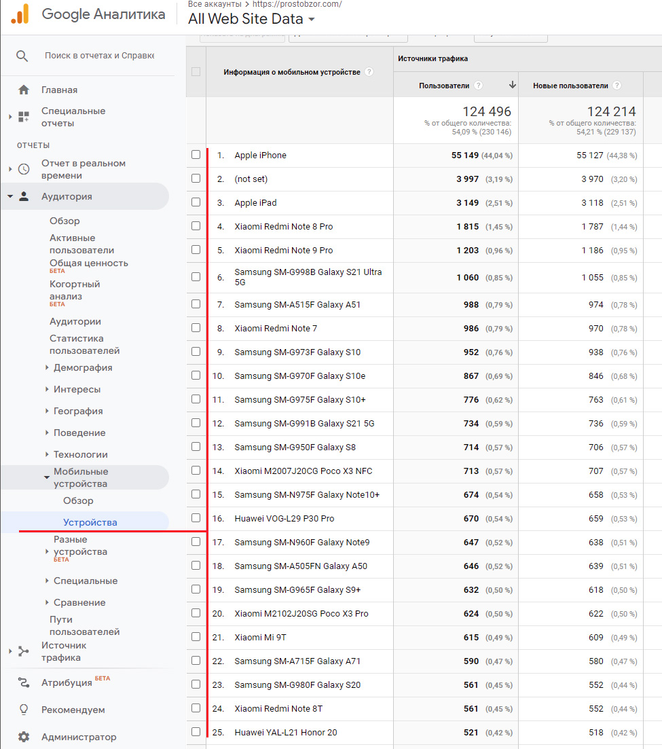Select Когортный анализ in the sidebar
Screen dimensions: 662x749
coord(75,290)
